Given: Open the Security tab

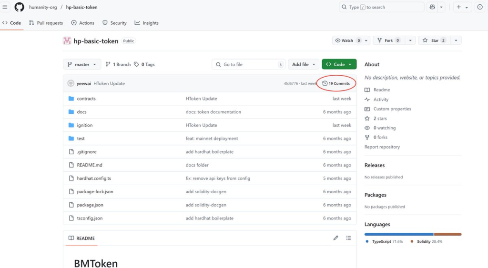Looking at the screenshot, I should click(114, 23).
